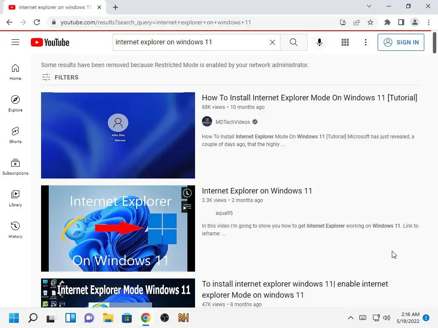This screenshot has width=438, height=328.
Task: Clear the search box with X
Action: 272,42
